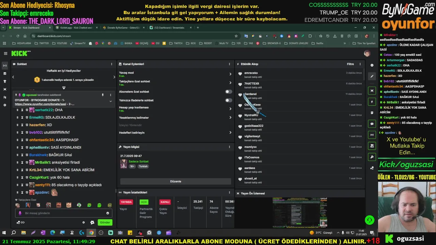The height and width of the screenshot is (245, 436).
Task: Send the chat message with Gönder
Action: point(105,223)
